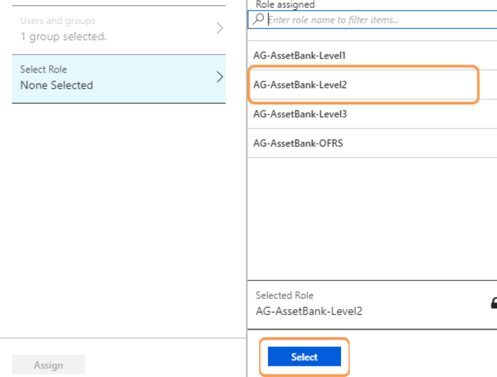The image size is (497, 377).
Task: Expand chevron next to Select Role
Action: (220, 77)
